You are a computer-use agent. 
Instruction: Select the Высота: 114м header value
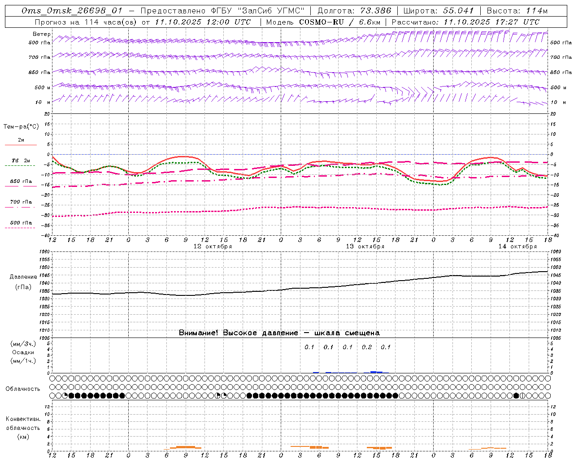[517, 11]
